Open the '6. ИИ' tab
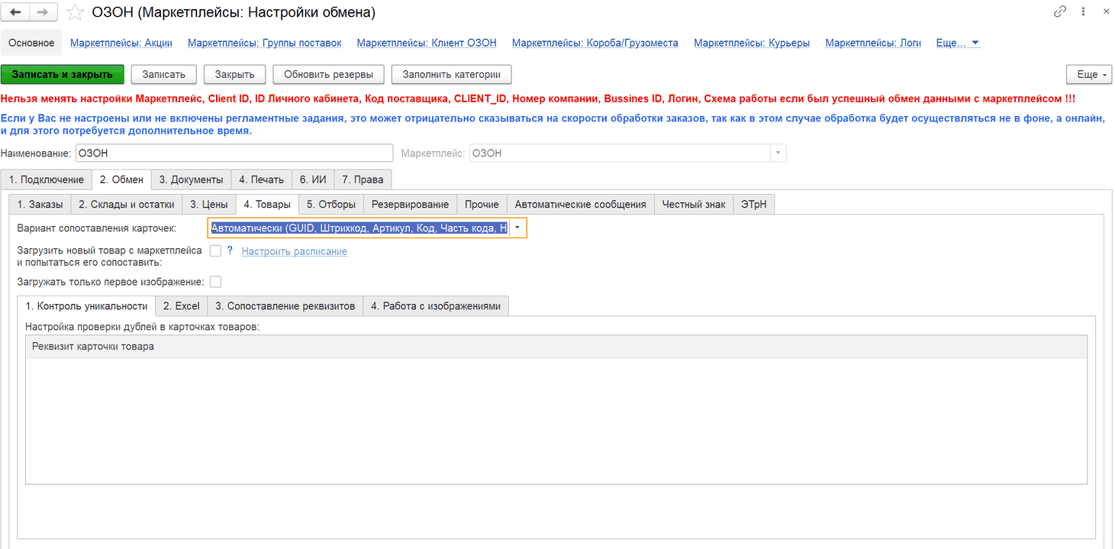Viewport: 1115px width, 549px height. tap(313, 179)
